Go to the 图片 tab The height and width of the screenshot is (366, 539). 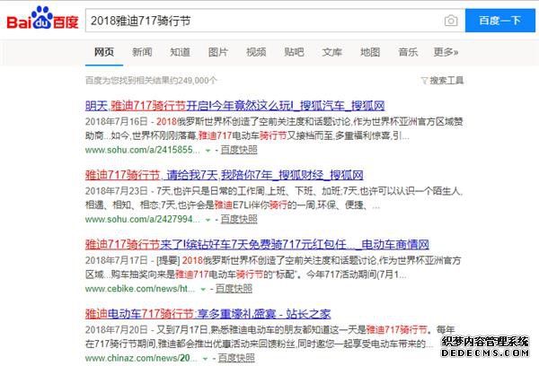click(x=218, y=52)
